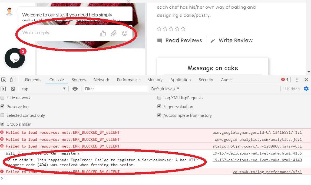The width and height of the screenshot is (311, 185).
Task: Uncheck the Preserve log checkbox
Action: (x=2, y=107)
